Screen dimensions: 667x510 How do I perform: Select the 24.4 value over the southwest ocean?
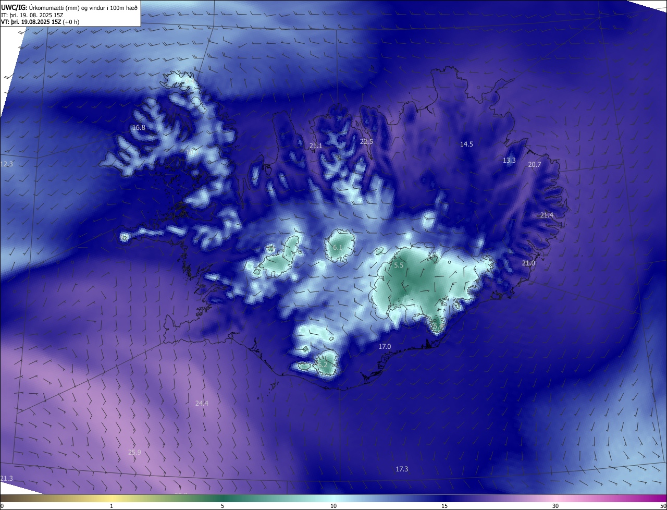pos(202,403)
